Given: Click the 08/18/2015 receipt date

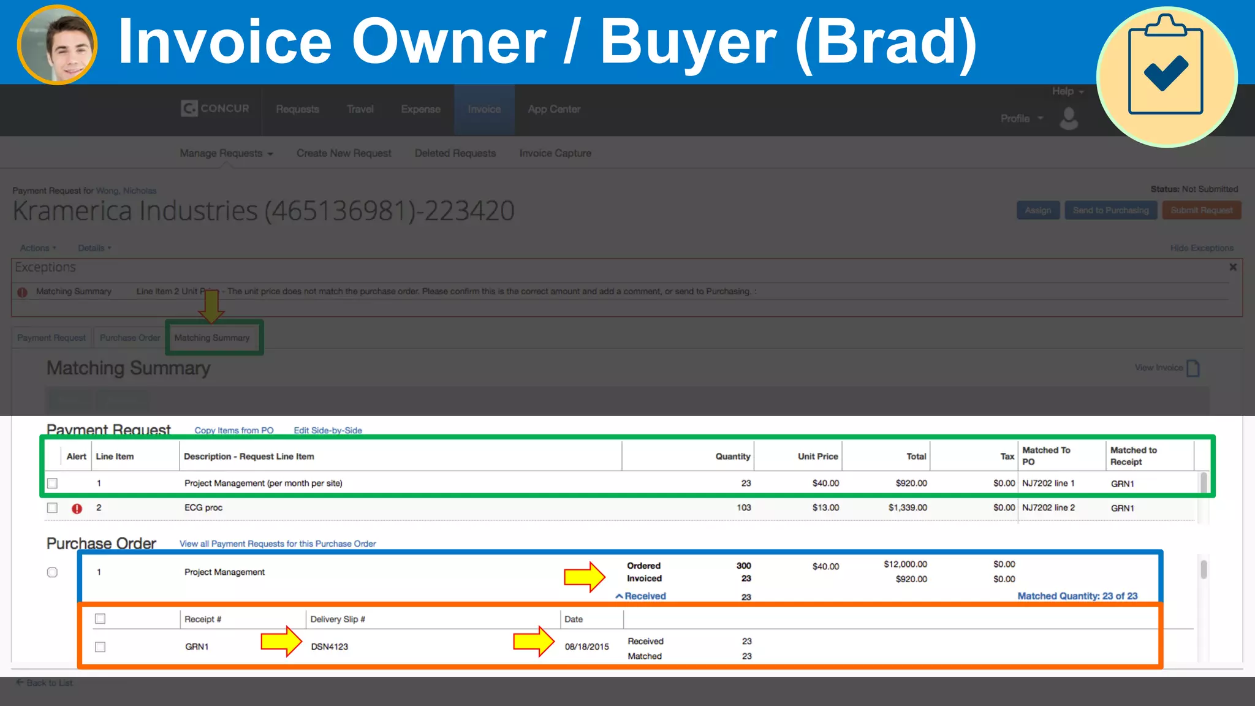Looking at the screenshot, I should point(587,647).
